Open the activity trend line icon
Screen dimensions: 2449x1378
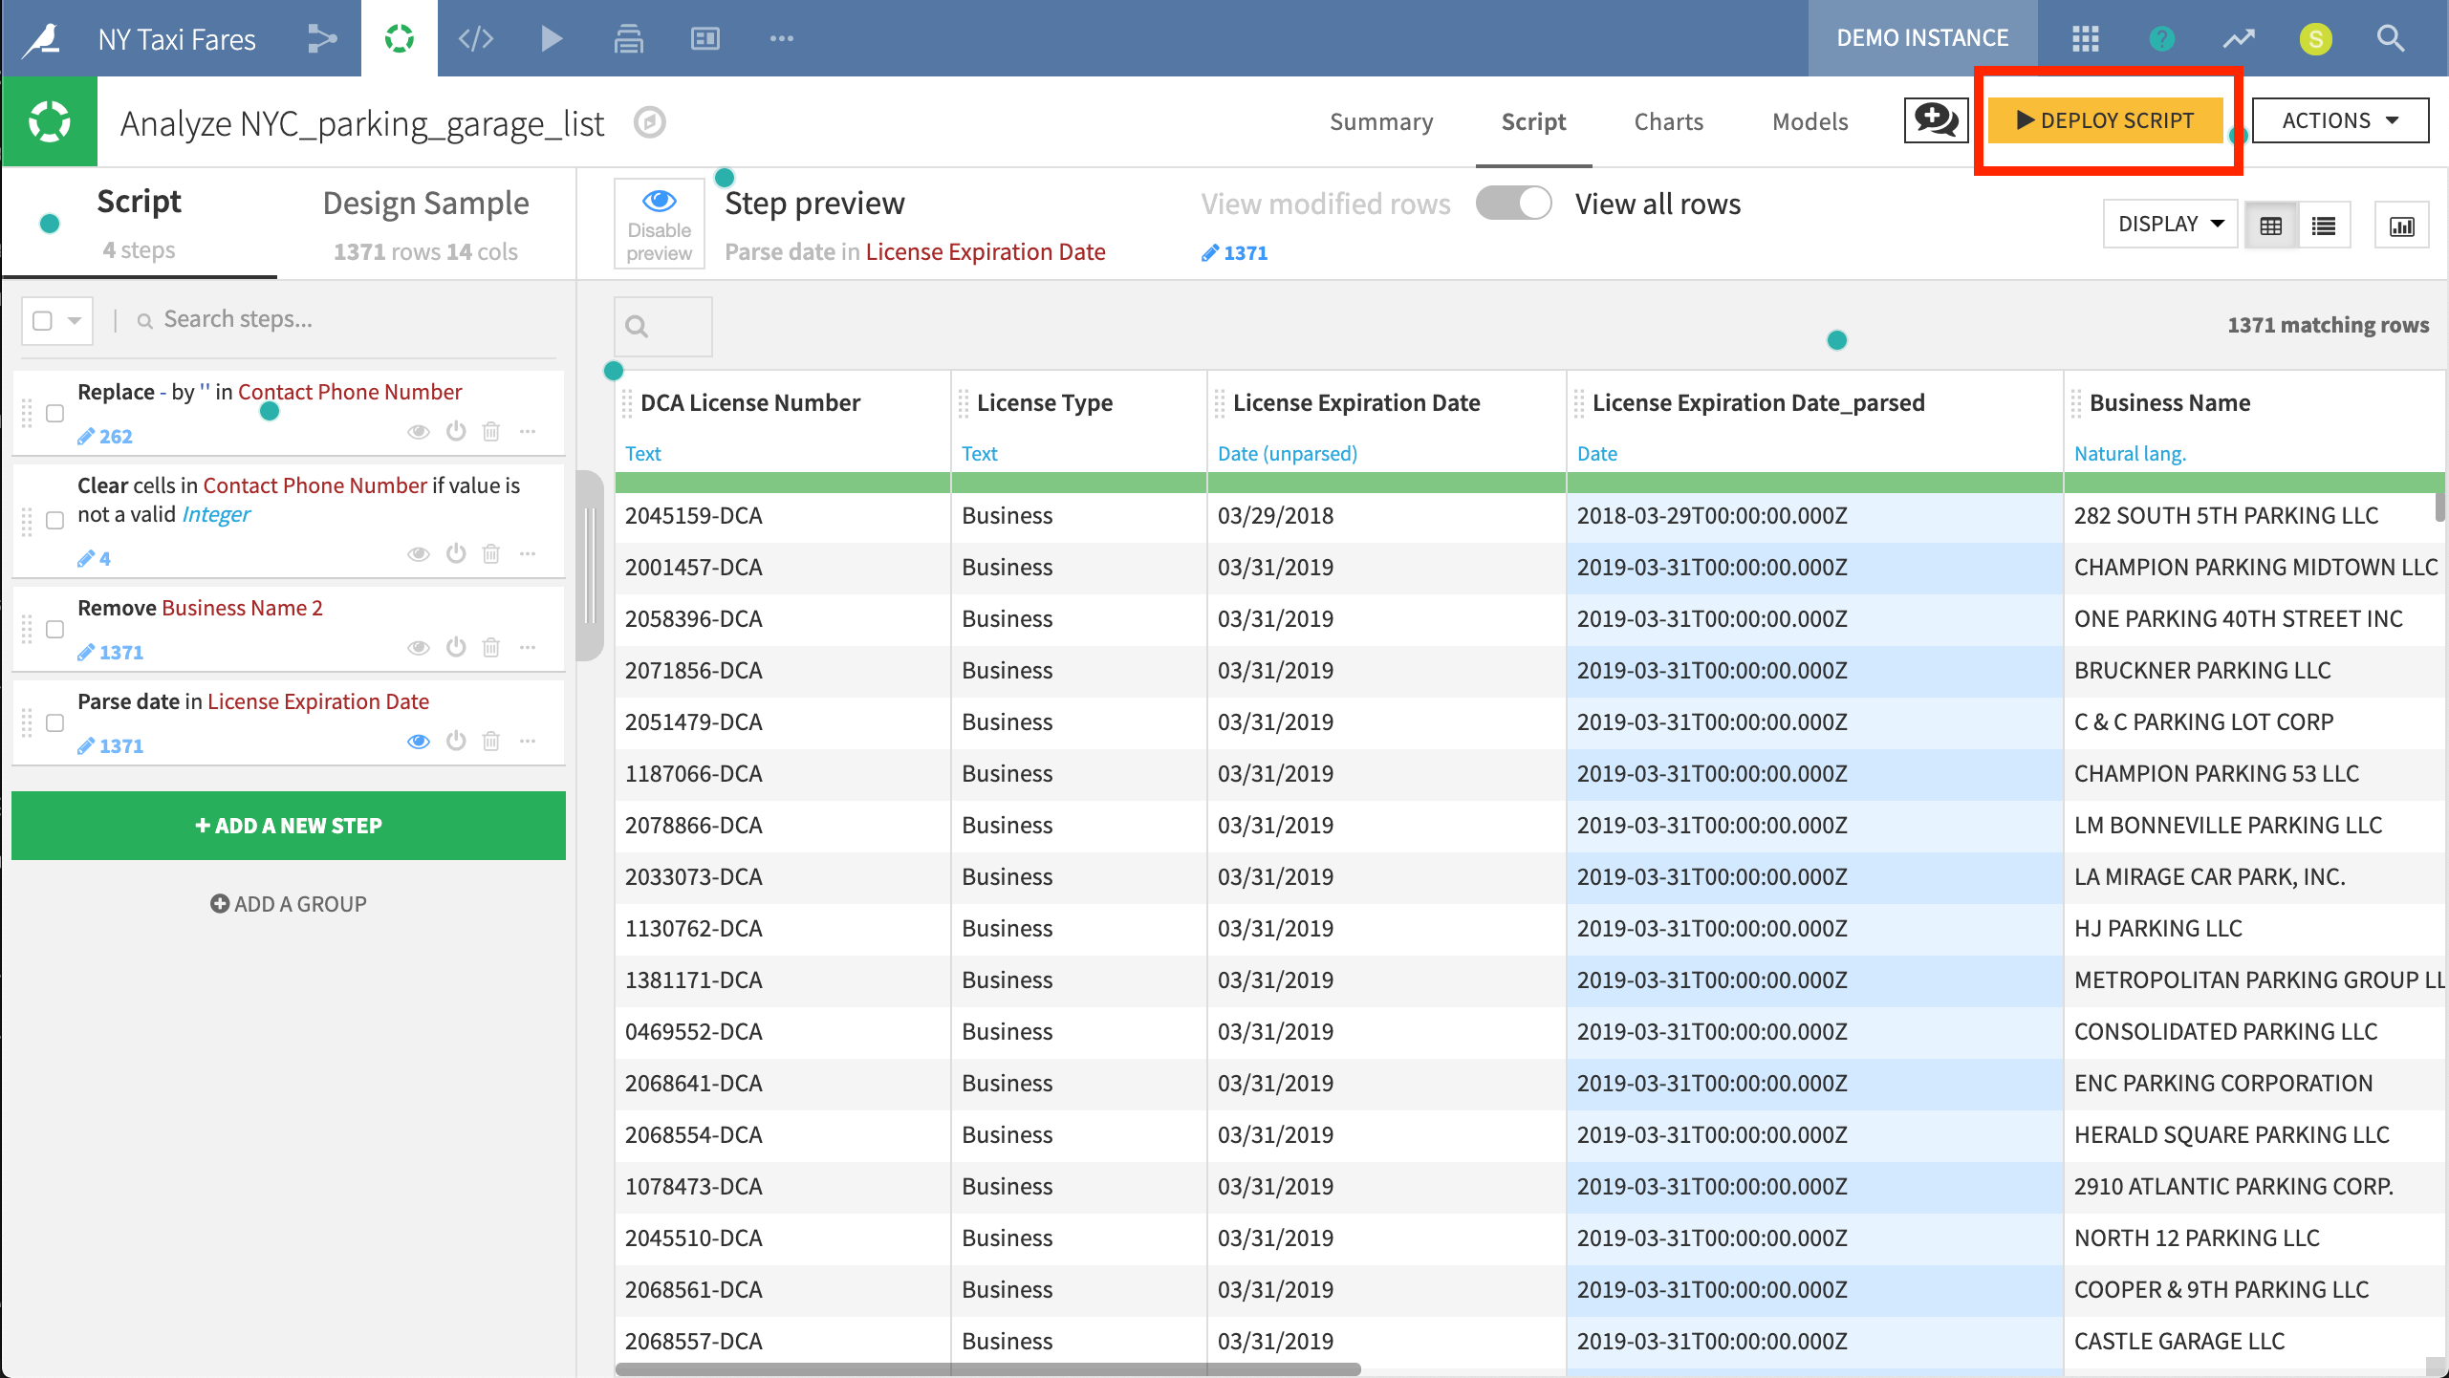[2239, 38]
